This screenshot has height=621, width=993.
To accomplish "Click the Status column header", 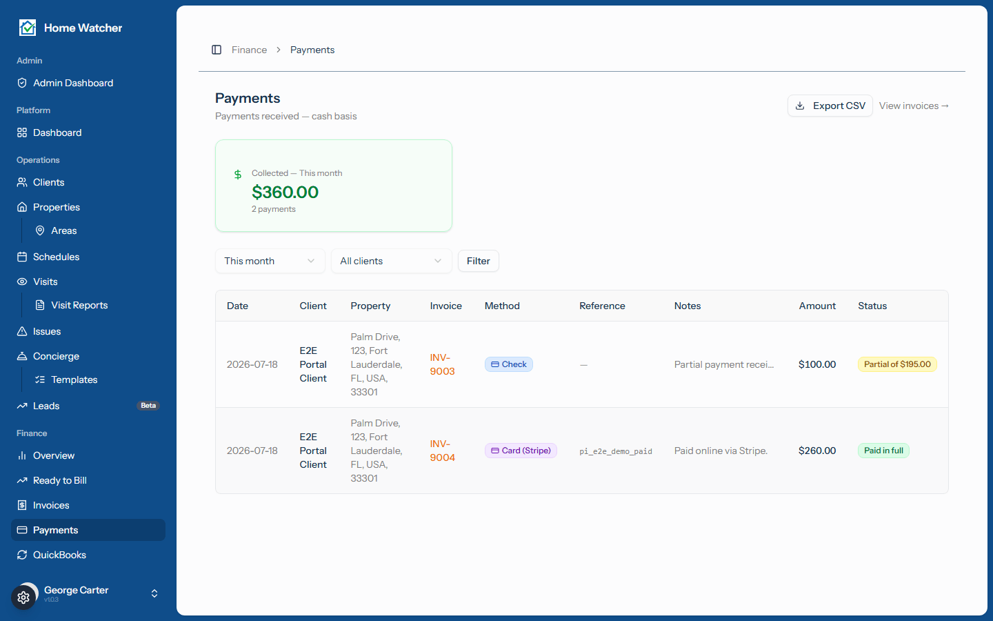I will [x=872, y=306].
